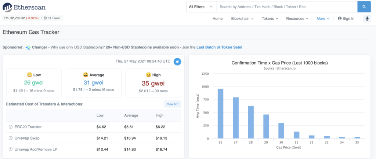Click the help icon beside ERC20 Transfer
The width and height of the screenshot is (376, 159).
pos(10,127)
